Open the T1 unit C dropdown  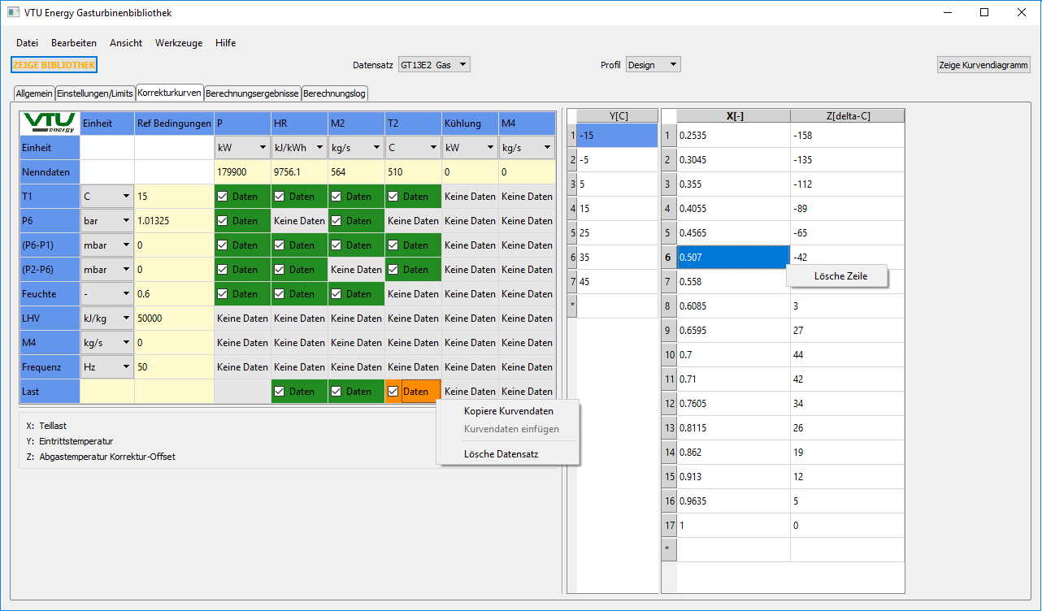click(x=107, y=197)
